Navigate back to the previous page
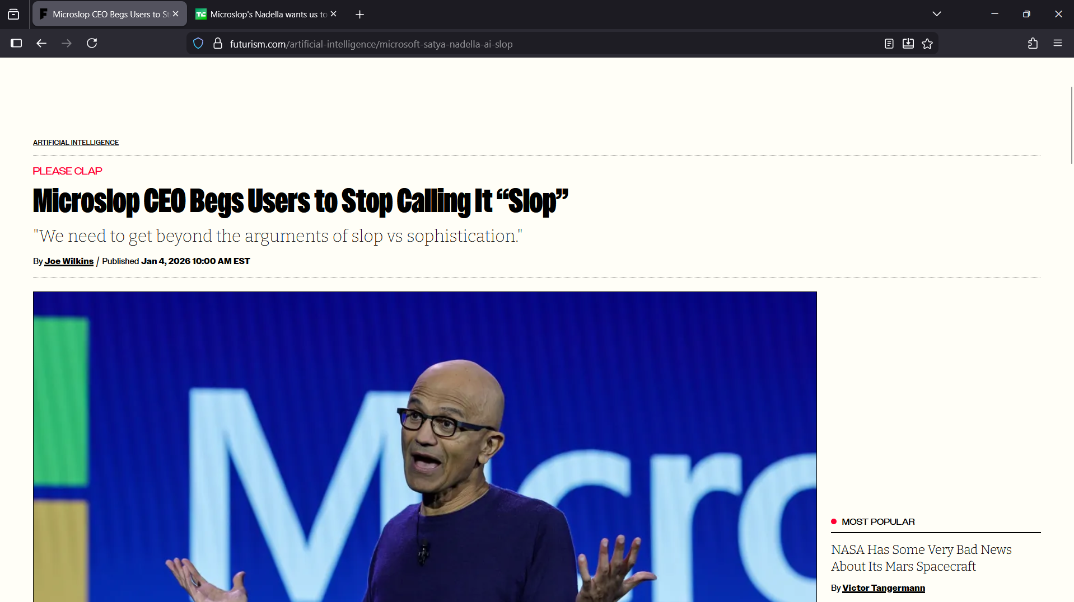The image size is (1074, 602). tap(41, 43)
